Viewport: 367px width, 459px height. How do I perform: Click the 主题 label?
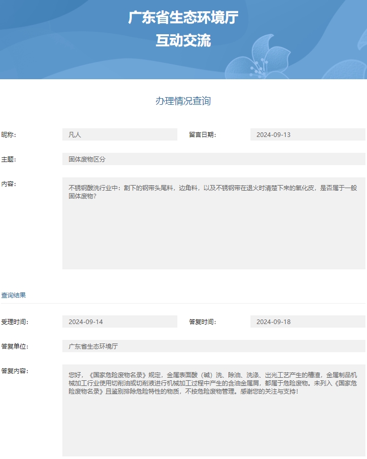pyautogui.click(x=9, y=159)
